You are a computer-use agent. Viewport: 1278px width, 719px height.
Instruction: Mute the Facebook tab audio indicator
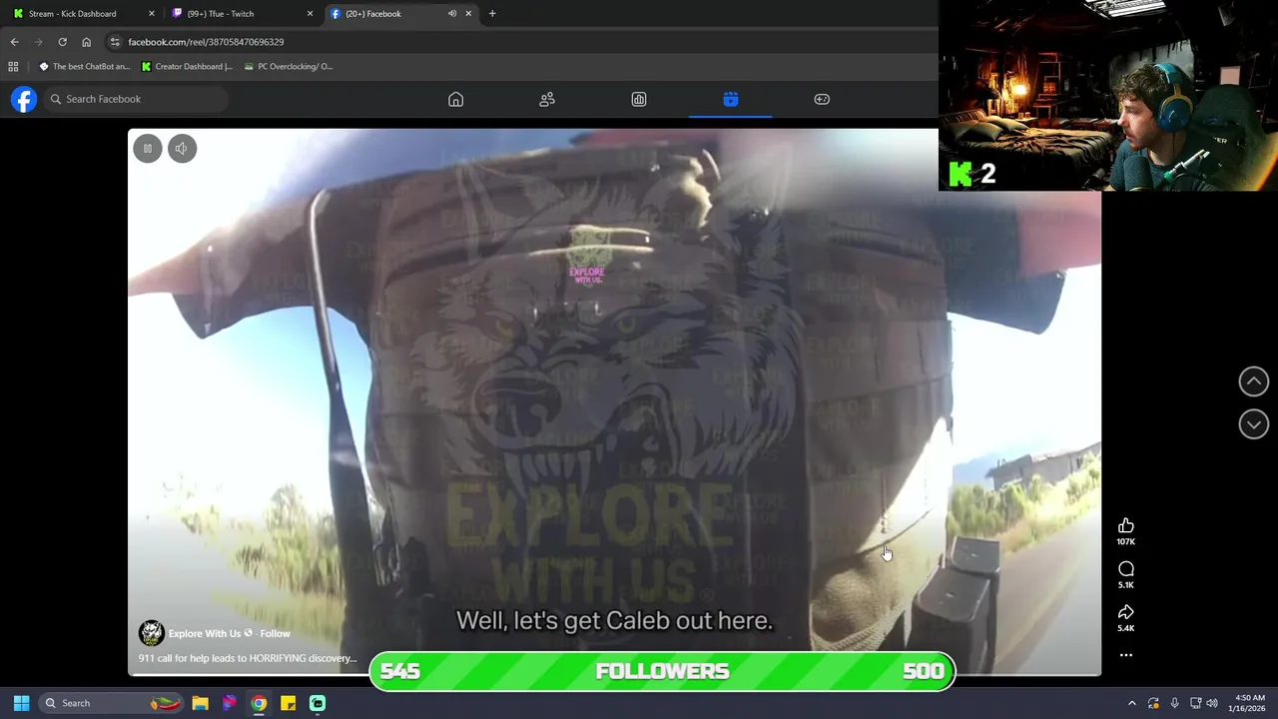[452, 14]
